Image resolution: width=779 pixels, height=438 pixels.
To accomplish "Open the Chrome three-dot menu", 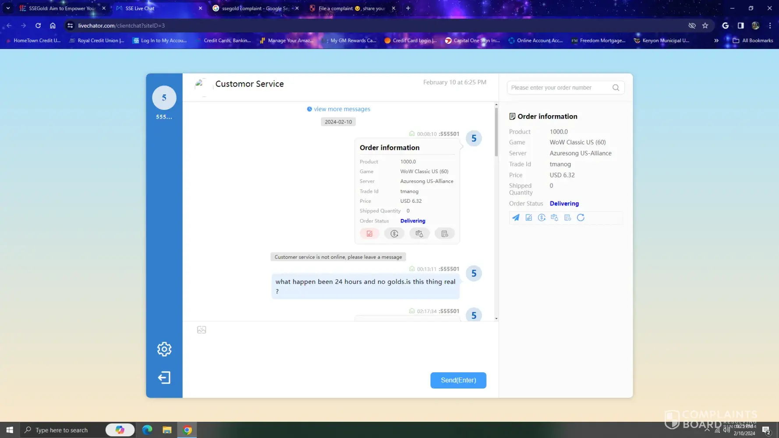I will tap(770, 25).
